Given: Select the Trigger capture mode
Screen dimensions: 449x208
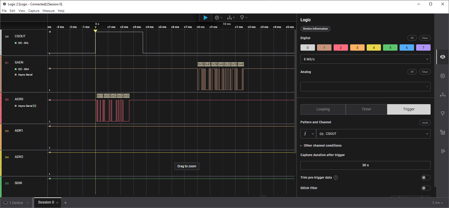Looking at the screenshot, I should click(x=409, y=109).
